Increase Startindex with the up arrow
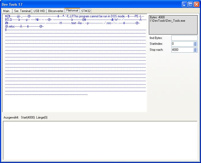Image resolution: width=201 pixels, height=163 pixels. [195, 43]
